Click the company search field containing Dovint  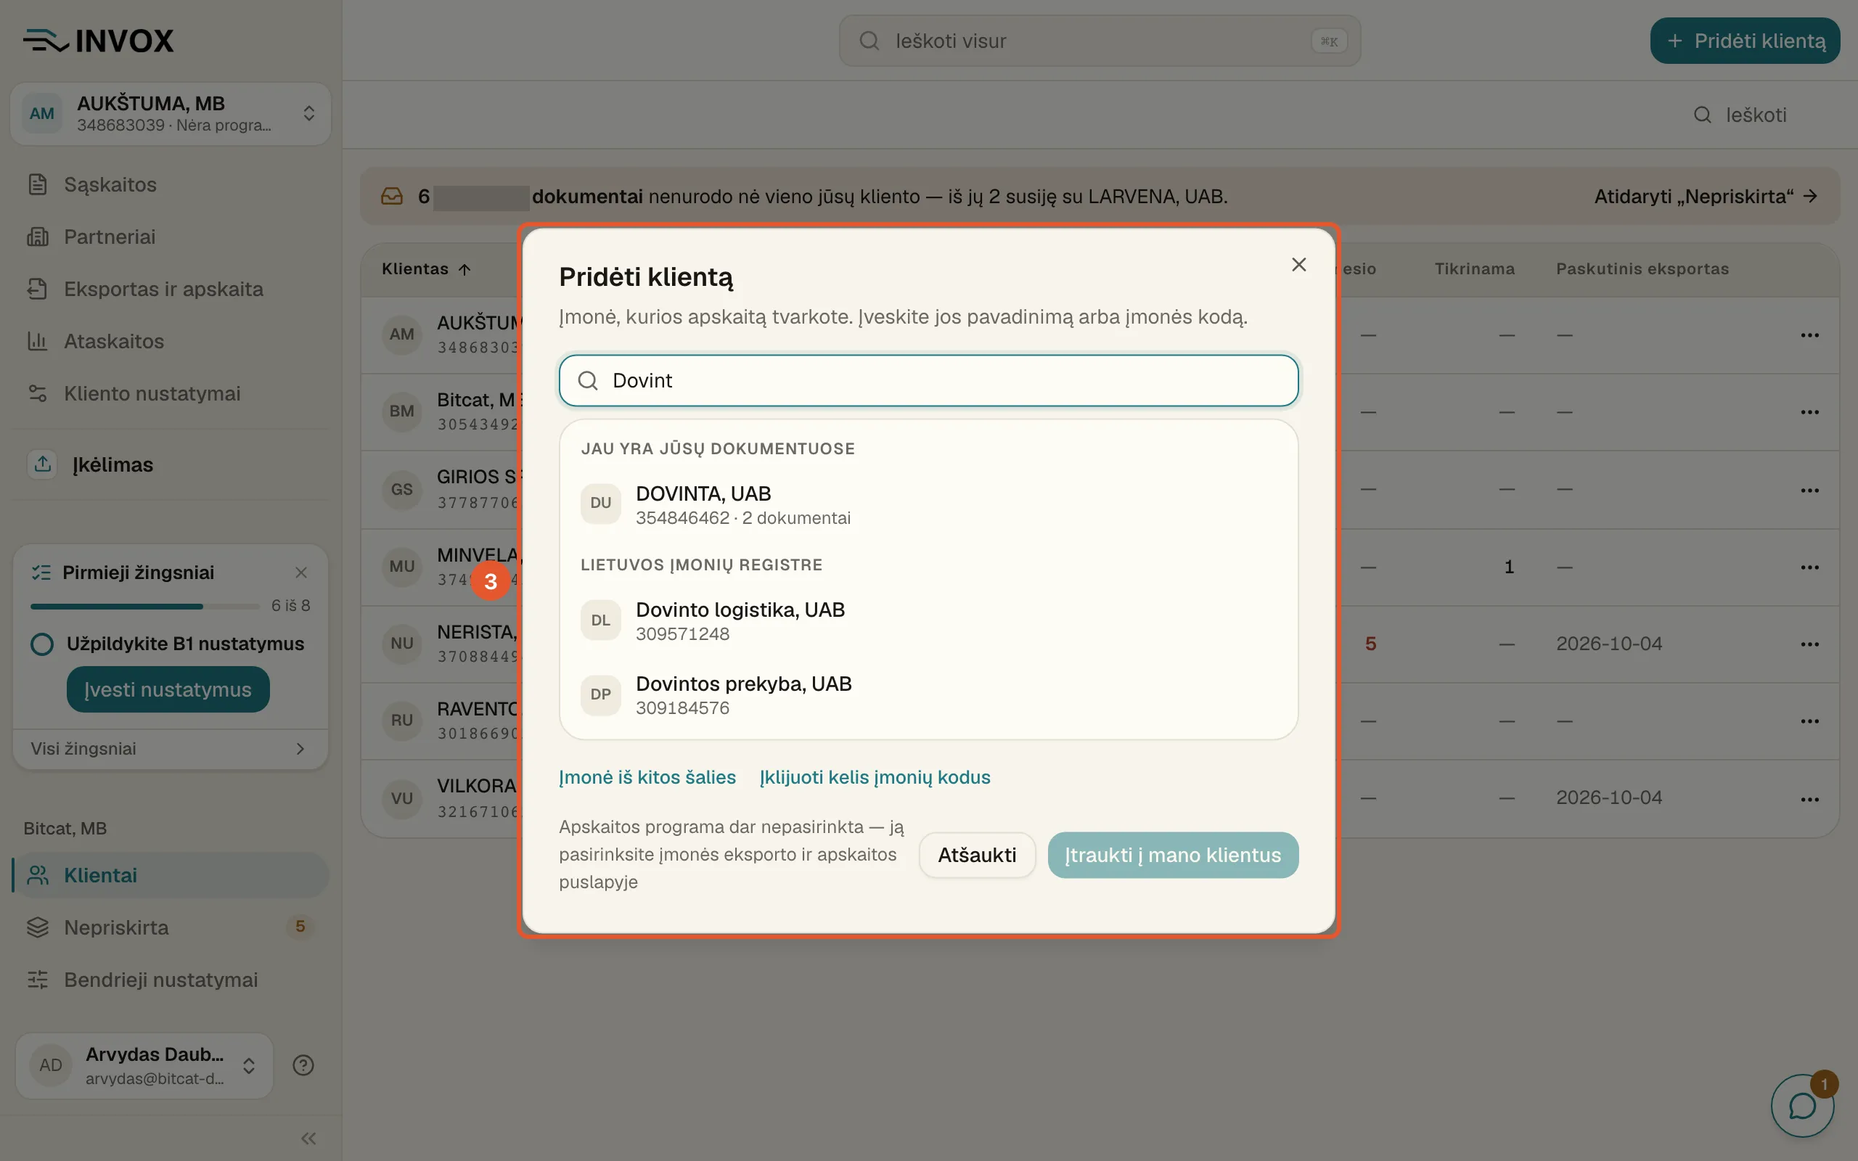(x=928, y=381)
